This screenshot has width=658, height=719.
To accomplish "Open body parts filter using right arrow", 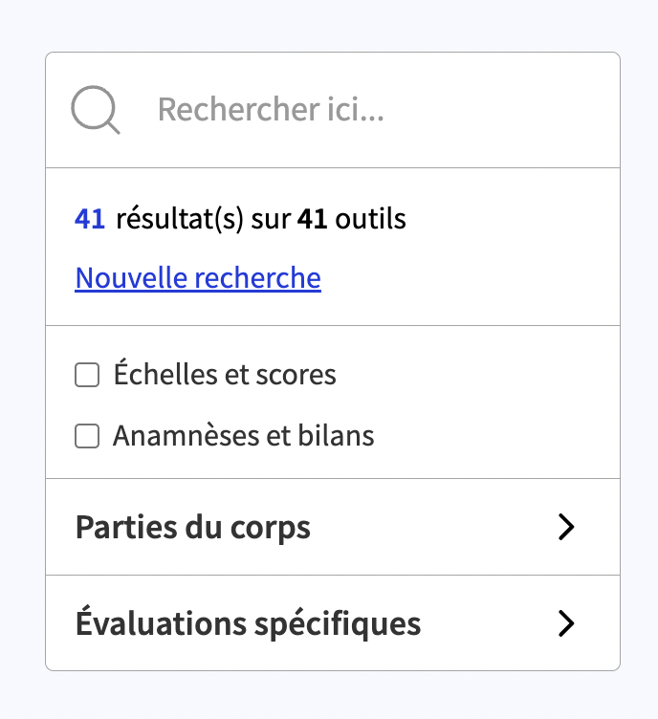I will (x=566, y=527).
